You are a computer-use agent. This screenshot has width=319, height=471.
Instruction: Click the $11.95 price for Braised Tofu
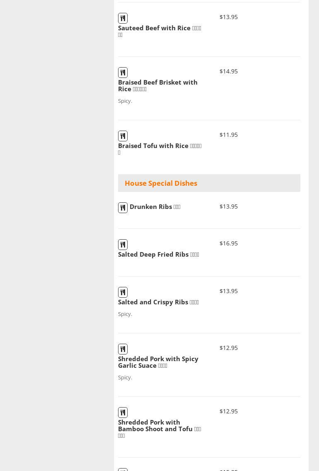pos(229,135)
